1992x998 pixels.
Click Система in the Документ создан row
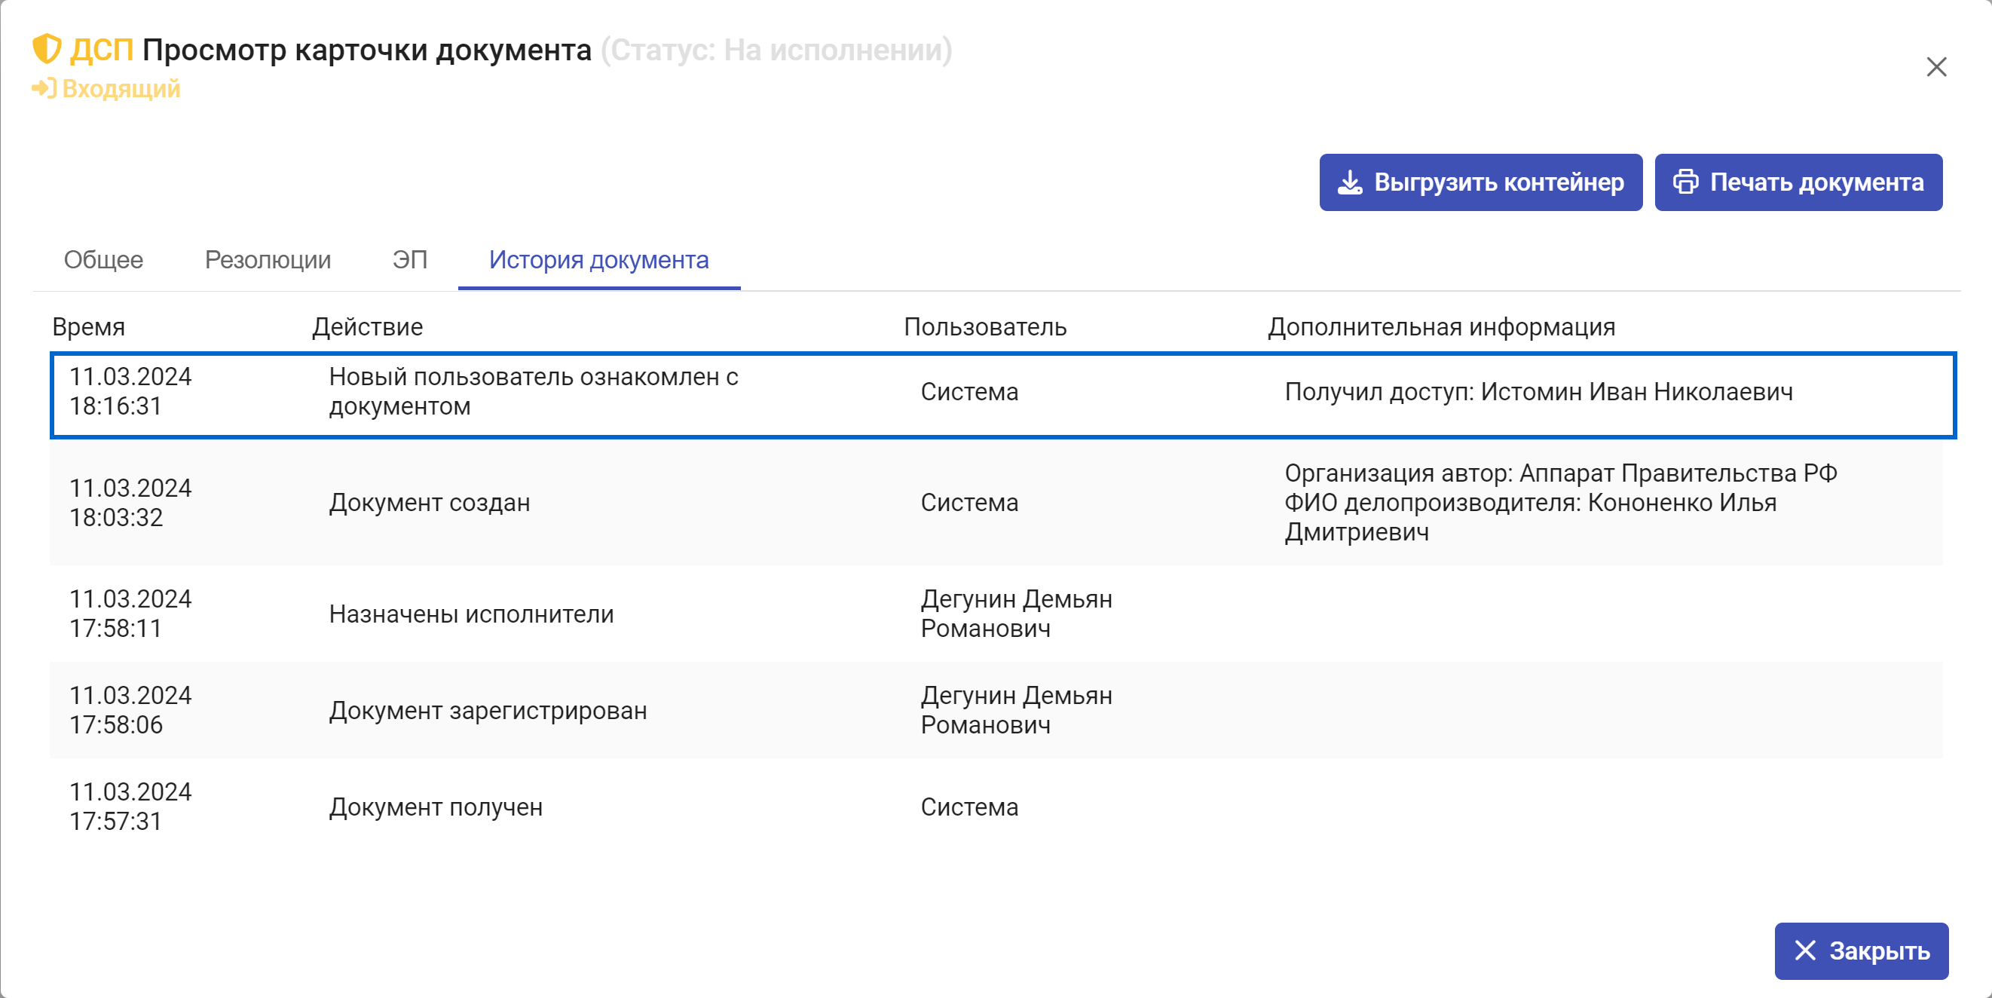point(969,503)
